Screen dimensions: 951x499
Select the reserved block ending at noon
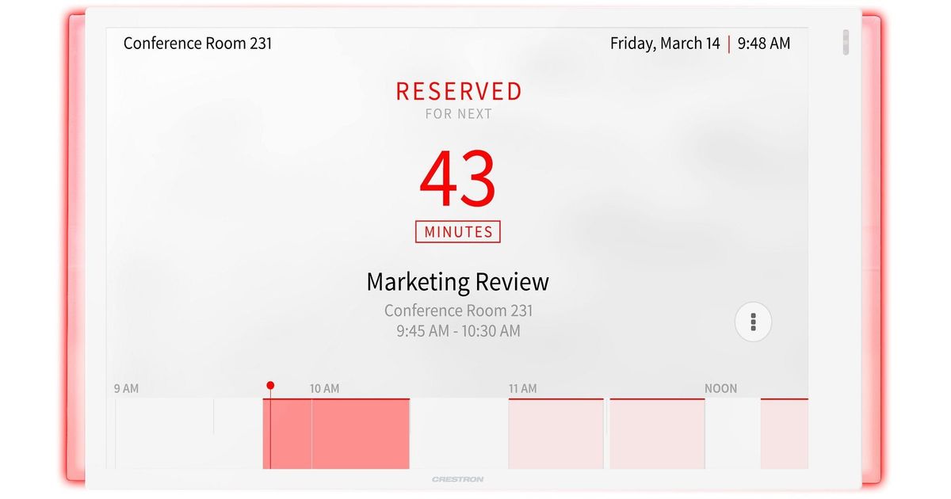tap(656, 434)
